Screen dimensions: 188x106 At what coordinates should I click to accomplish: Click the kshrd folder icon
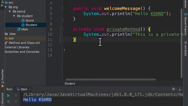pos(14,11)
